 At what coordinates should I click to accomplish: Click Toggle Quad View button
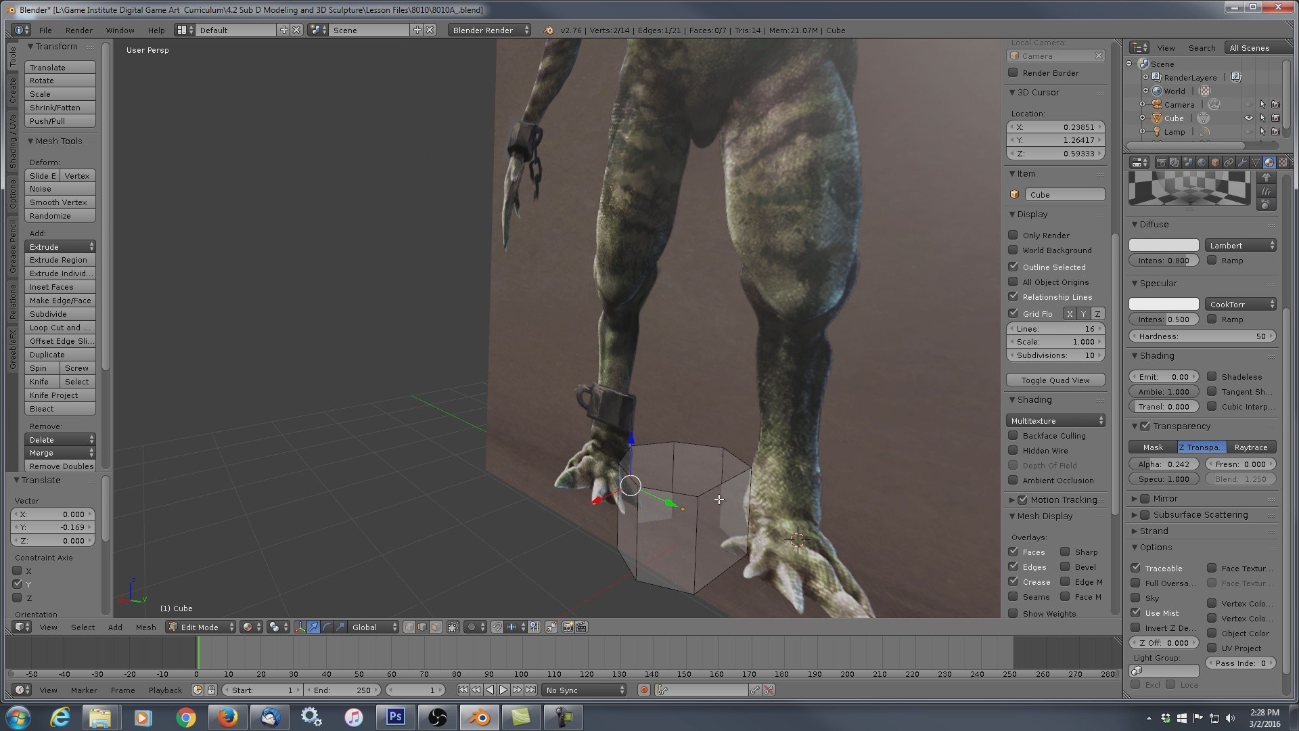[x=1055, y=380]
